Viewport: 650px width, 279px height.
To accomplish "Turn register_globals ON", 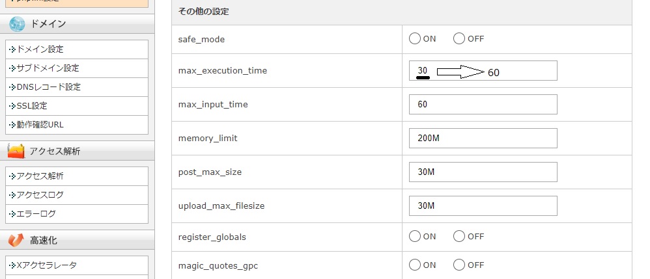I will point(415,237).
